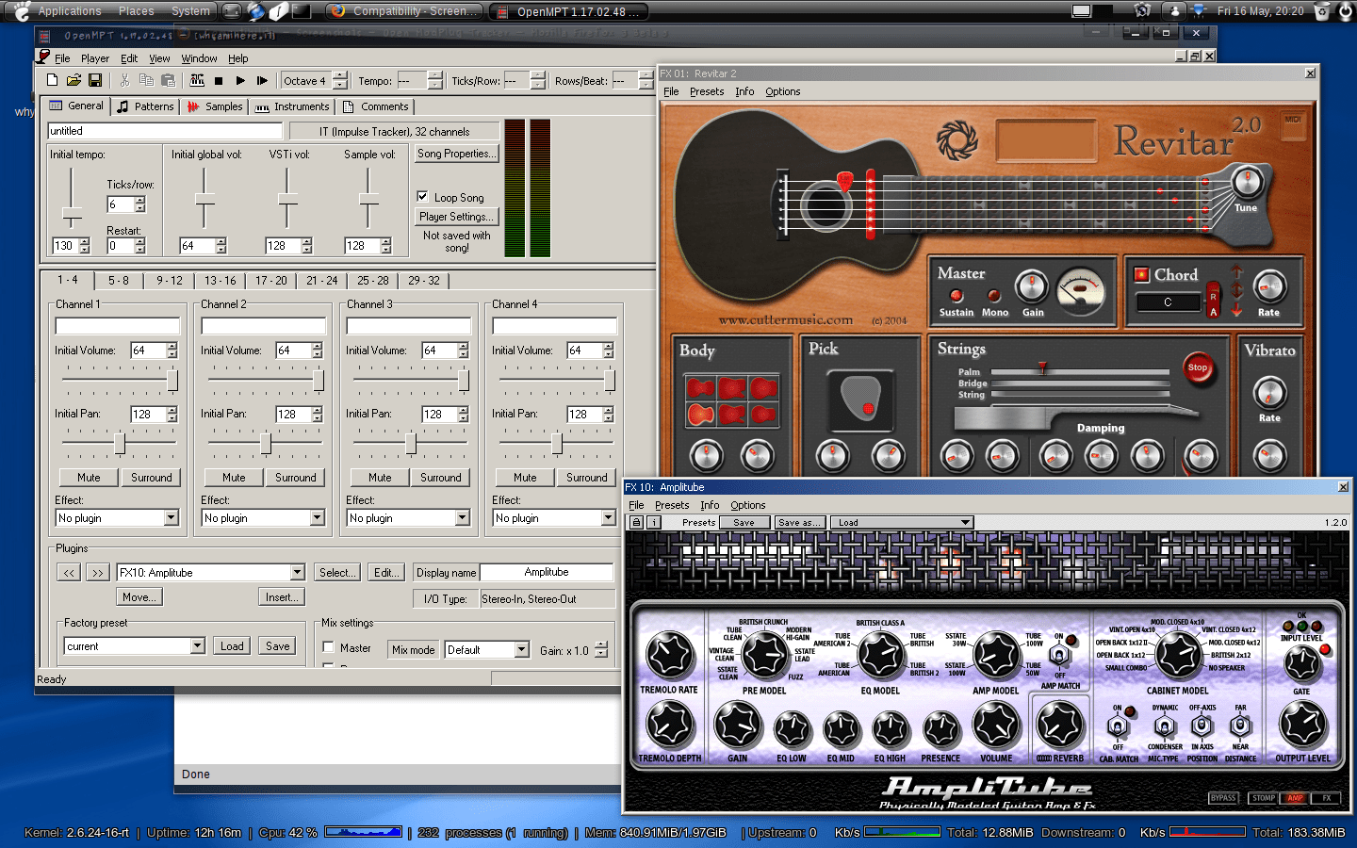Image resolution: width=1357 pixels, height=848 pixels.
Task: Click the Cut scissors icon
Action: [x=124, y=81]
